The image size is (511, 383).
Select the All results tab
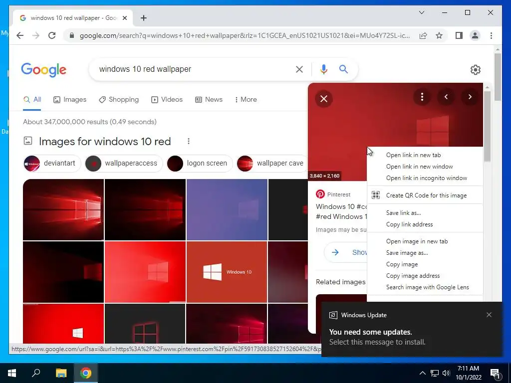pyautogui.click(x=32, y=100)
